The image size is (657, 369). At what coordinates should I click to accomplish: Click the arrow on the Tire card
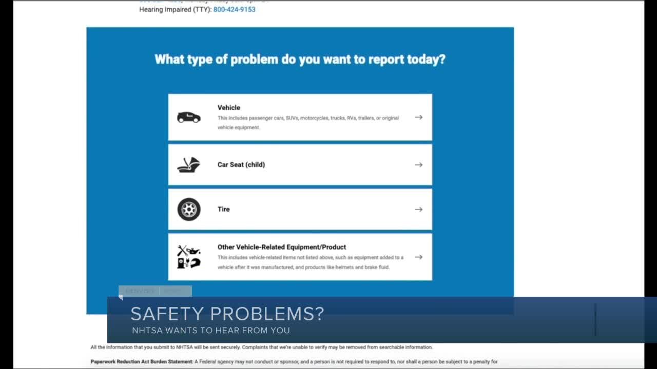418,209
